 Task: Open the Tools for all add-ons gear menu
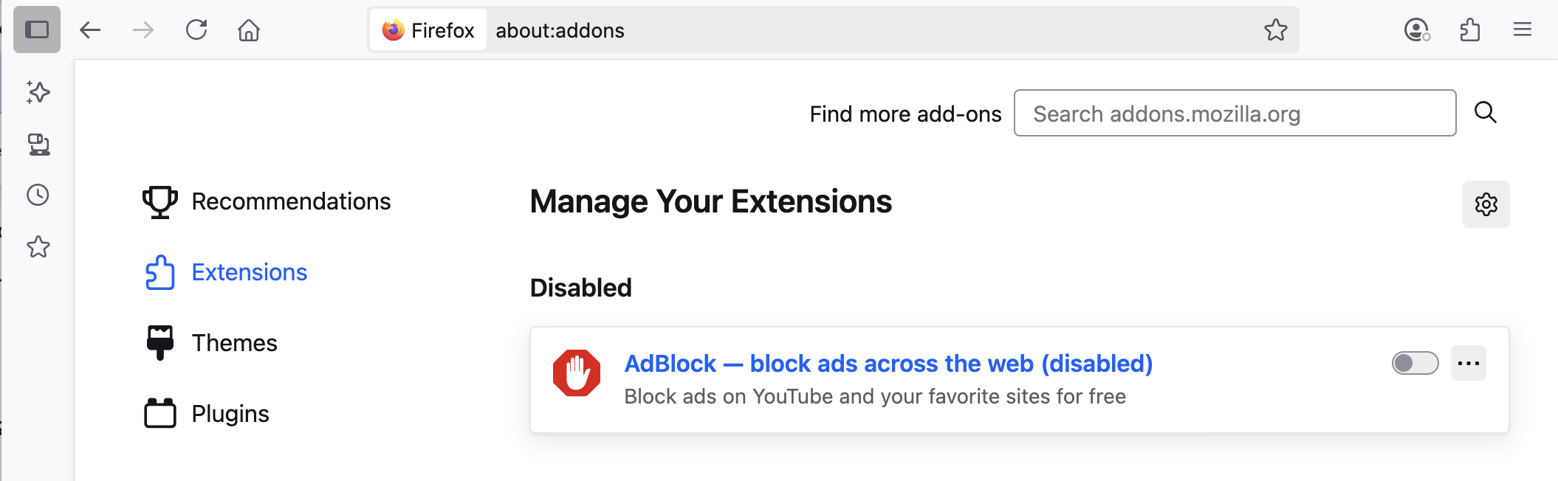pyautogui.click(x=1486, y=204)
